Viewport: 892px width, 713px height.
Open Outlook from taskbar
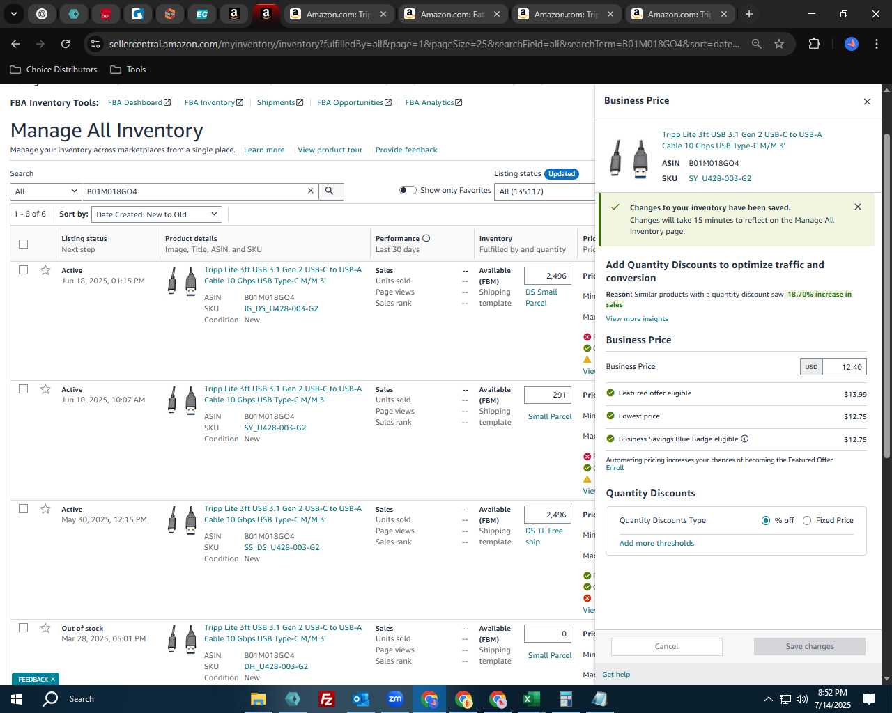pyautogui.click(x=360, y=699)
